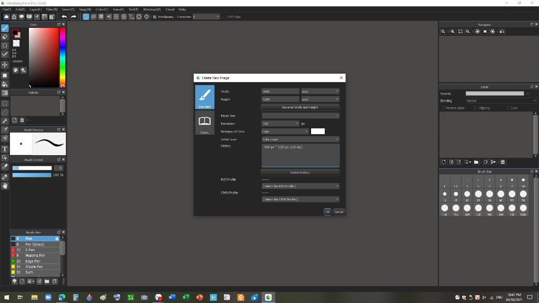Open the Initial Layer dropdown

[301, 139]
